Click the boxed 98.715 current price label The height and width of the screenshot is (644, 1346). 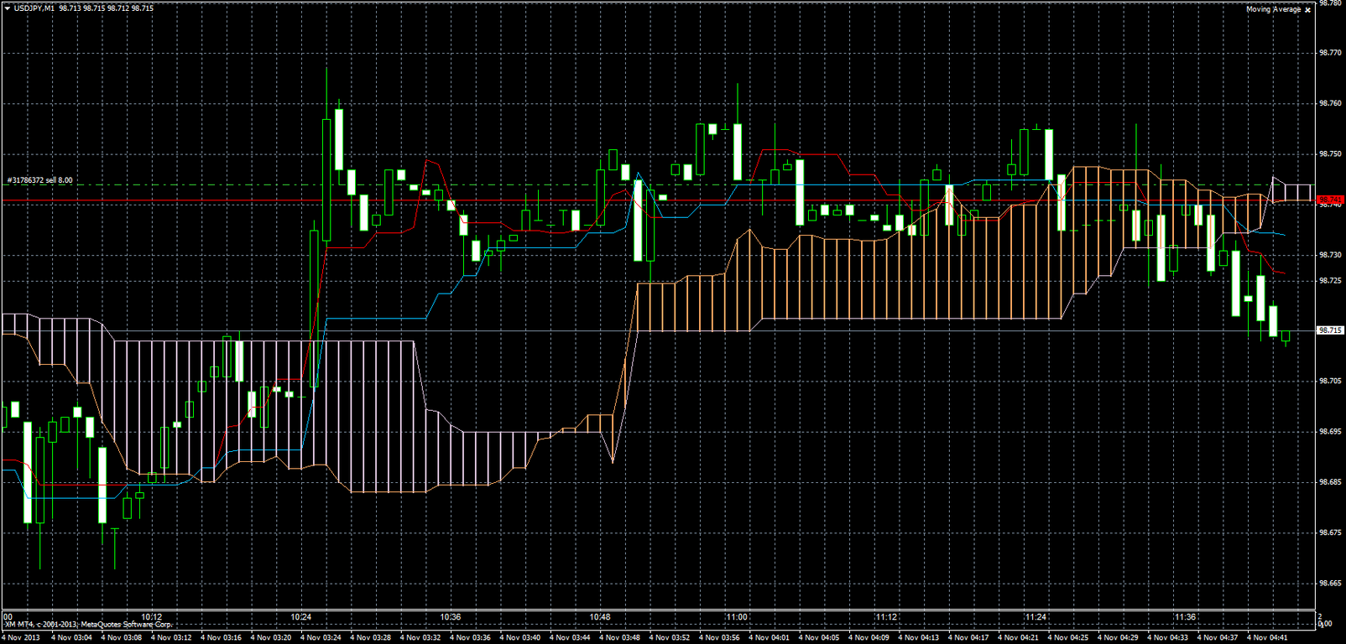point(1329,330)
